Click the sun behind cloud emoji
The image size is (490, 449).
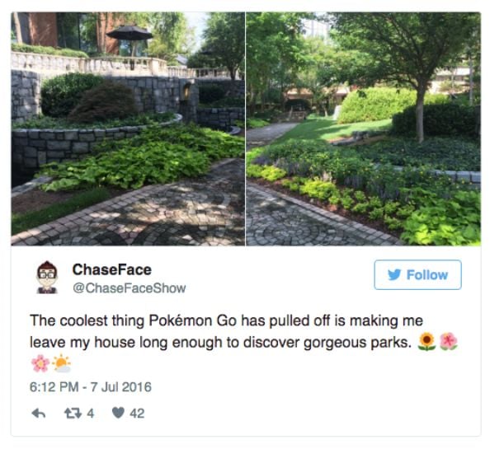click(62, 363)
